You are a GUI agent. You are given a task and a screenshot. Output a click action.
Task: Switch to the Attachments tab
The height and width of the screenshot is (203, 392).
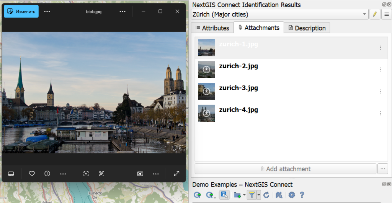click(x=259, y=27)
